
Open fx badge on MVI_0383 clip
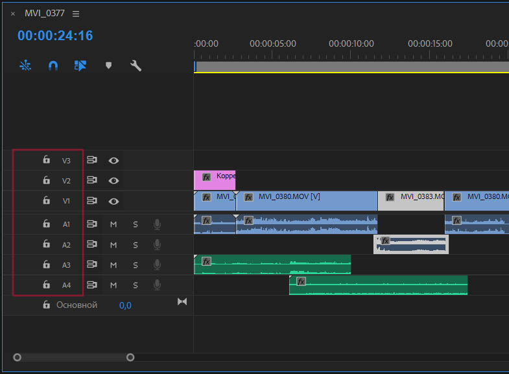(390, 197)
